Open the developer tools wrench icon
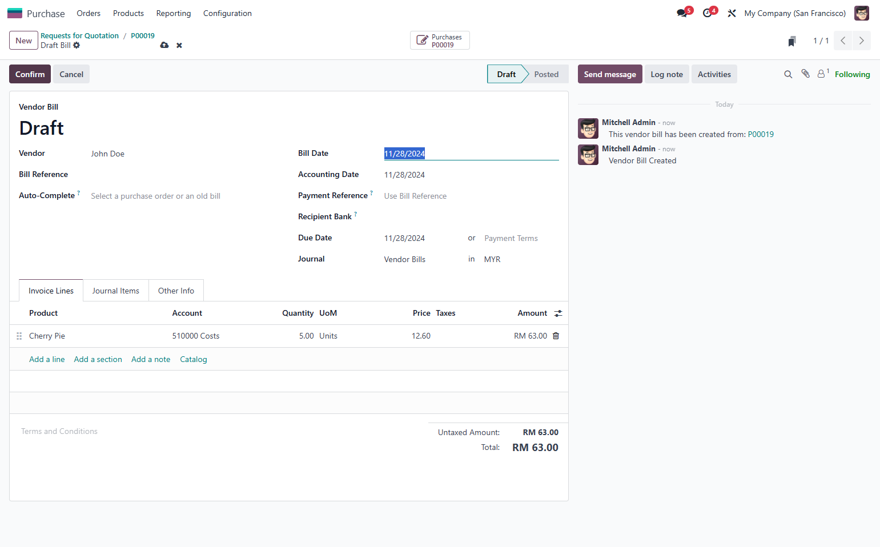 (732, 13)
